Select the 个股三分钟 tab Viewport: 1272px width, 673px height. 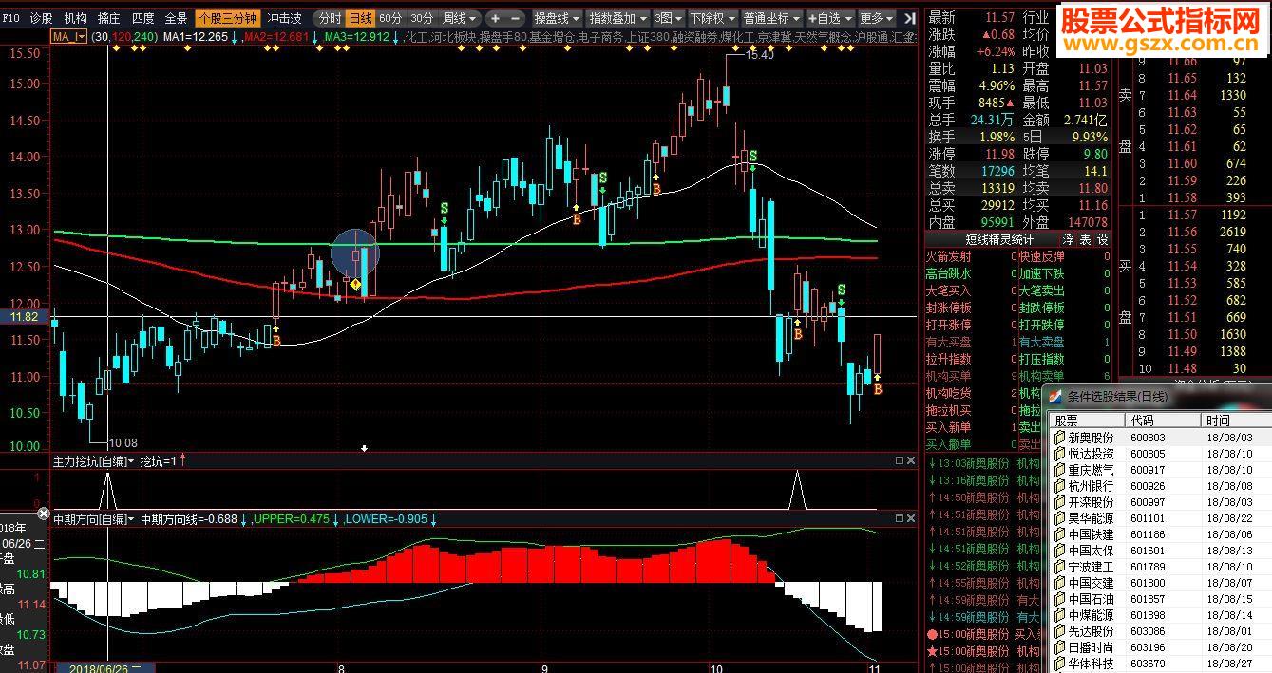227,18
